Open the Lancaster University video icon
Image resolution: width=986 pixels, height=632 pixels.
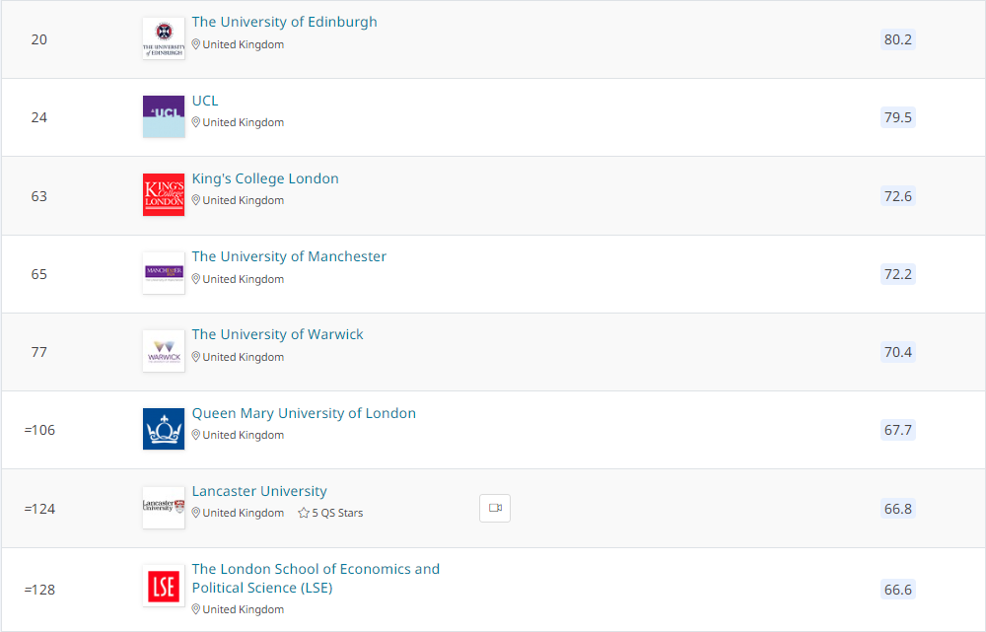tap(495, 508)
